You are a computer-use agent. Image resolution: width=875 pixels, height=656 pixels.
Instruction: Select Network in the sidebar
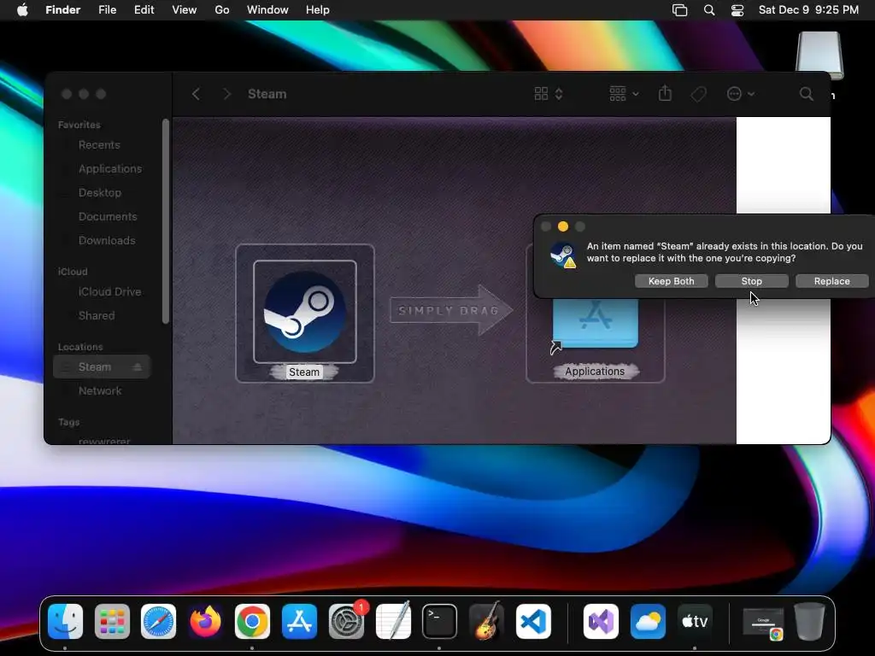(100, 391)
